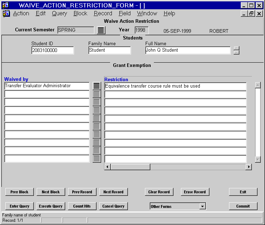Click Restriction horizontal scroll right arrow
The height and width of the screenshot is (225, 265).
pyautogui.click(x=249, y=167)
